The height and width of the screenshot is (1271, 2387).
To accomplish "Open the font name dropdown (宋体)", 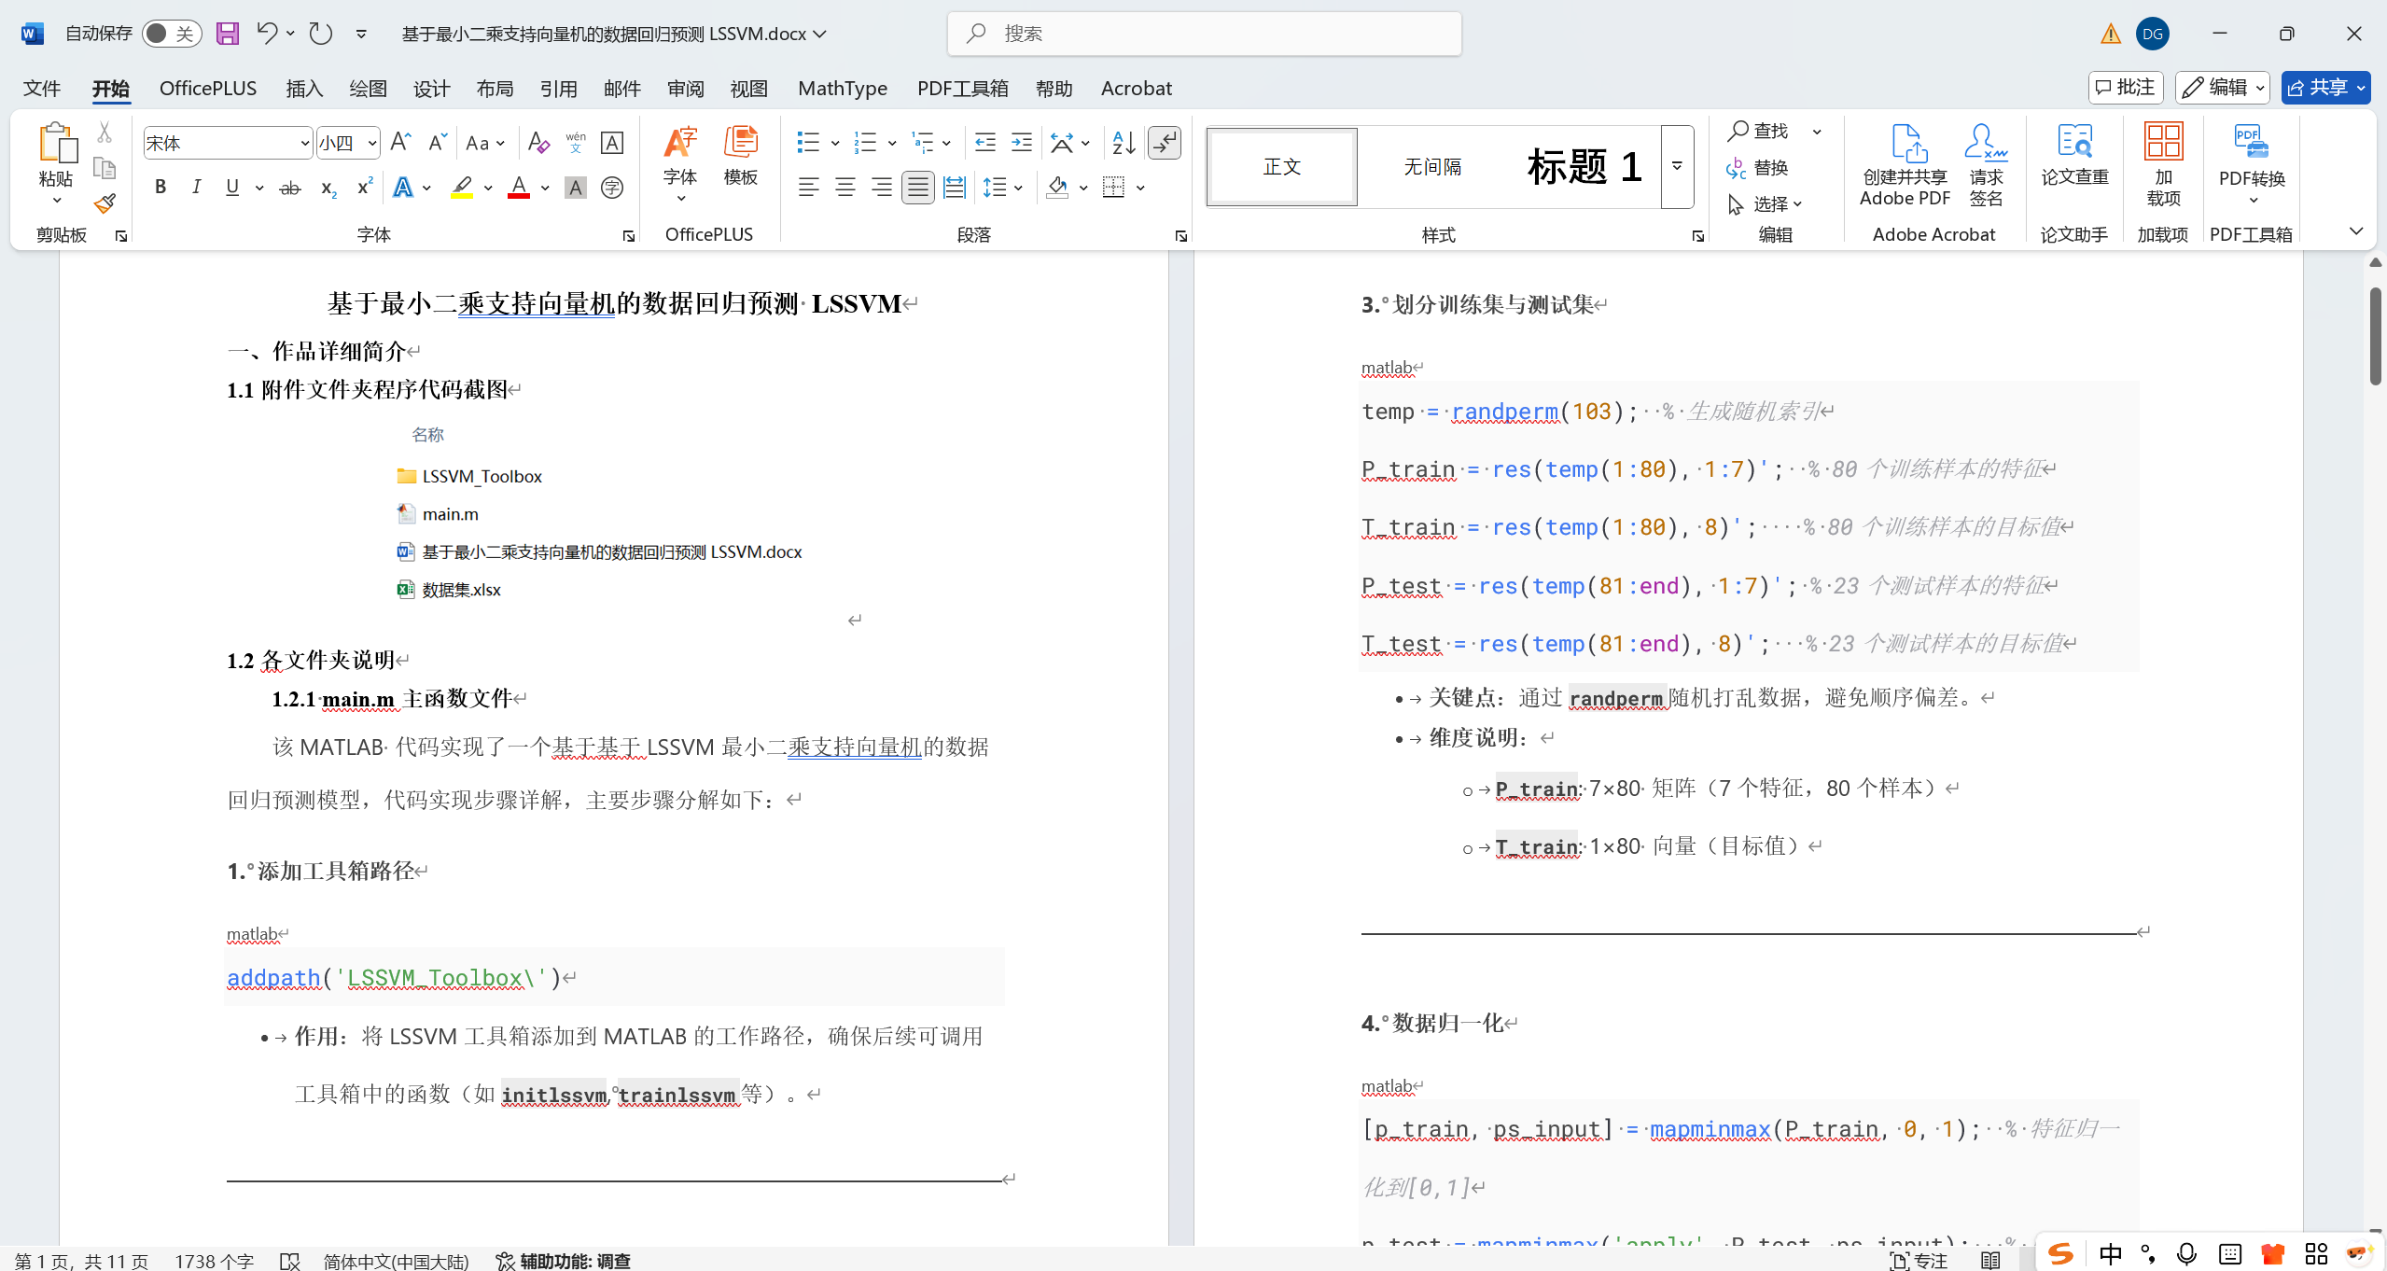I will pyautogui.click(x=304, y=143).
